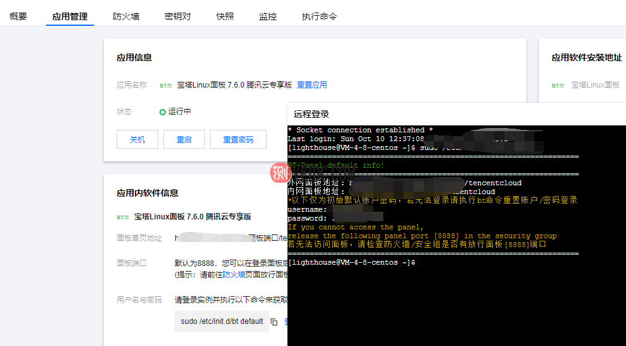Screen dimensions: 626x346
Task: Click the copy icon beside the sudo command
Action: click(x=274, y=322)
